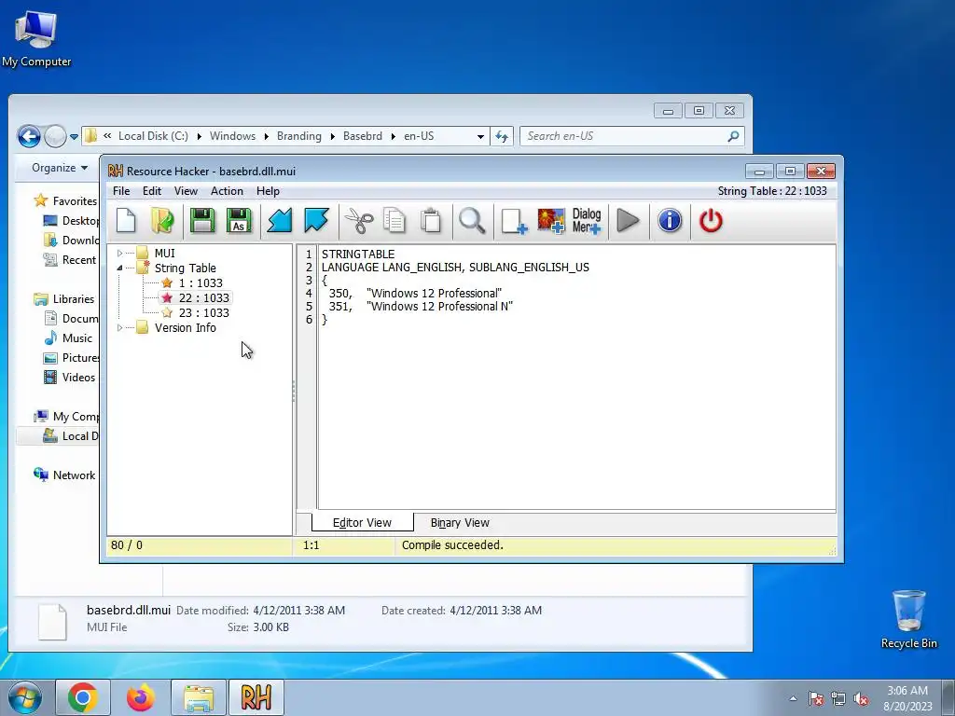This screenshot has width=955, height=716.
Task: Launch Chrome from the taskbar
Action: click(x=83, y=697)
